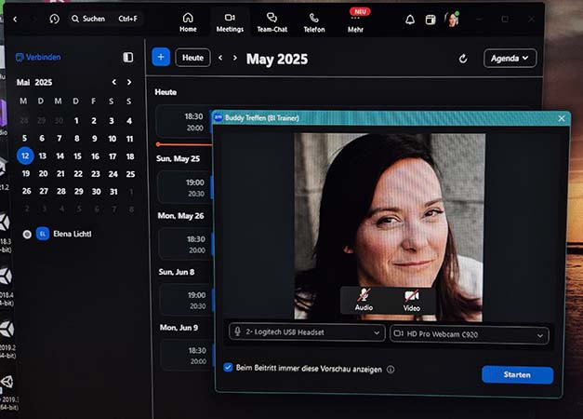This screenshot has width=583, height=419.
Task: Expand the Logitech USB Headset microphone dropdown
Action: (307, 332)
